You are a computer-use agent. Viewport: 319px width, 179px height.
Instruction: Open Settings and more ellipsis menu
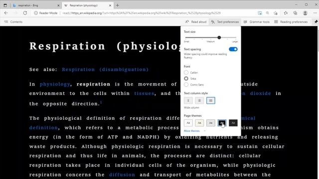(x=315, y=13)
